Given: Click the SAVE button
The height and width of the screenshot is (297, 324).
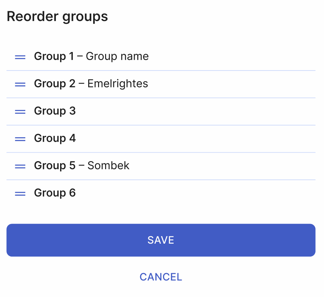Looking at the screenshot, I should [x=161, y=240].
